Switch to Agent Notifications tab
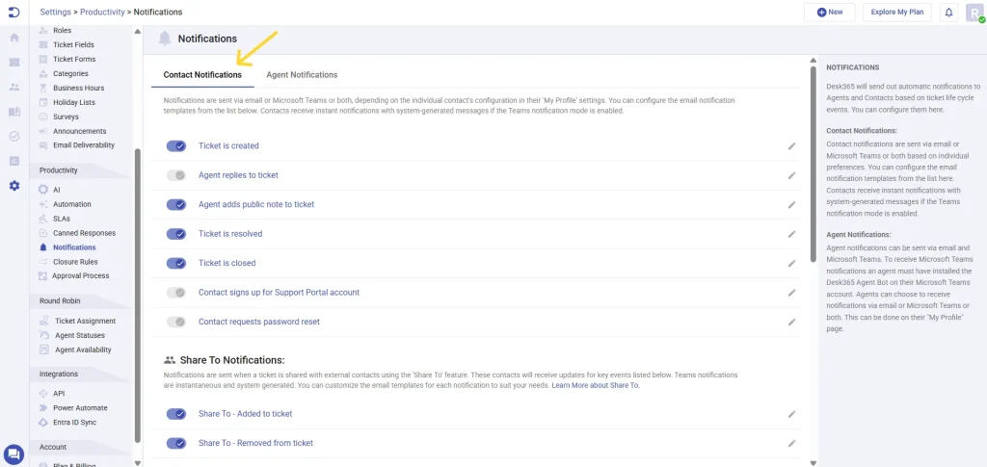The width and height of the screenshot is (987, 467). pyautogui.click(x=302, y=75)
